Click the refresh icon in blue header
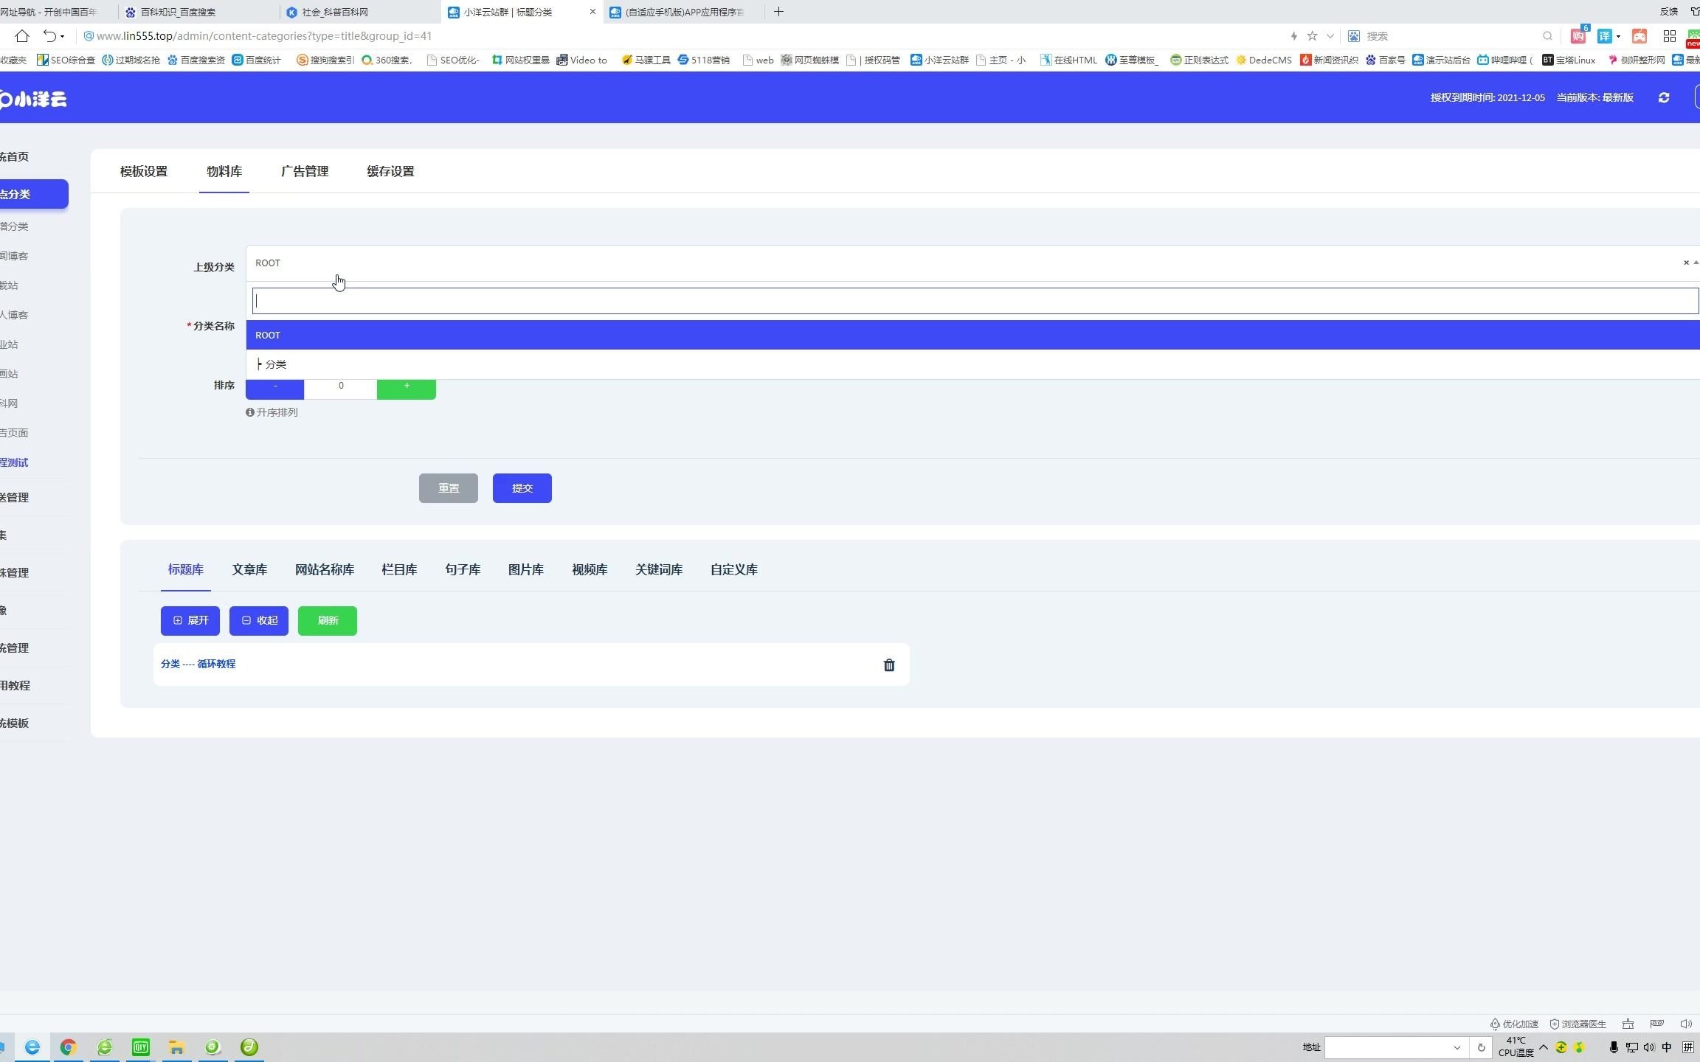1700x1062 pixels. 1663,97
